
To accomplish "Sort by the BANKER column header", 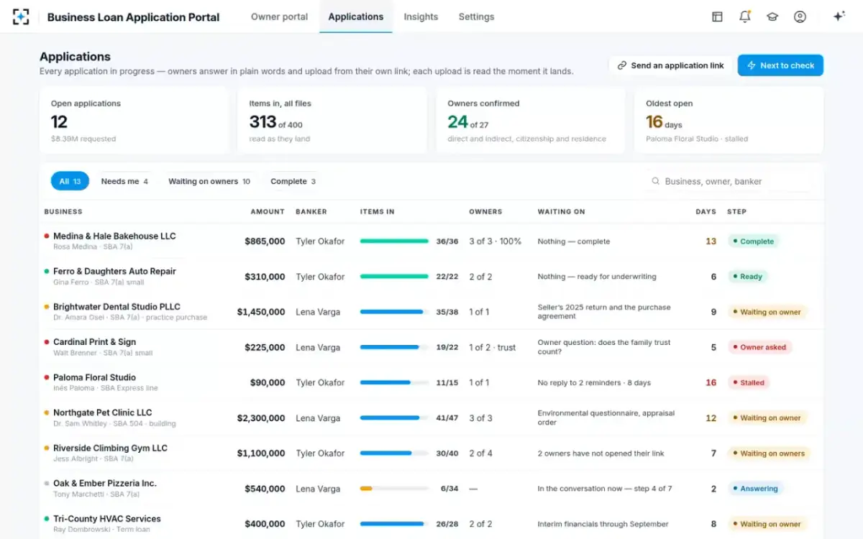I will click(311, 212).
